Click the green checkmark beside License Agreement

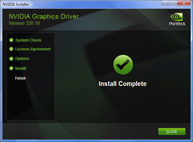[11, 49]
